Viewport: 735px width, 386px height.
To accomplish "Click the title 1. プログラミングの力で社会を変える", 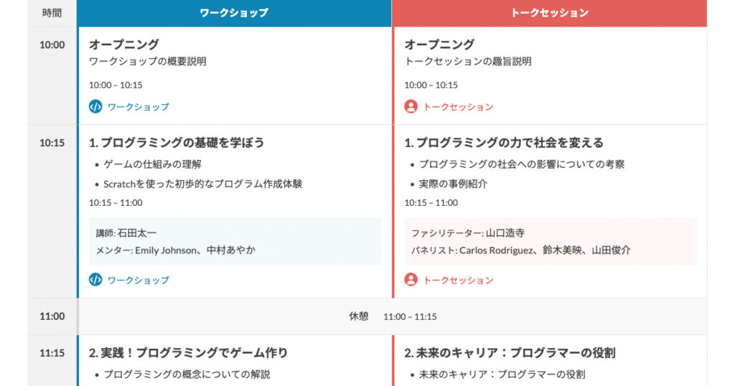I will pos(504,143).
